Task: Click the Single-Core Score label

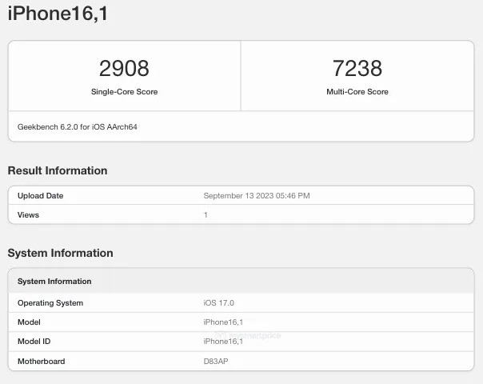Action: coord(124,91)
